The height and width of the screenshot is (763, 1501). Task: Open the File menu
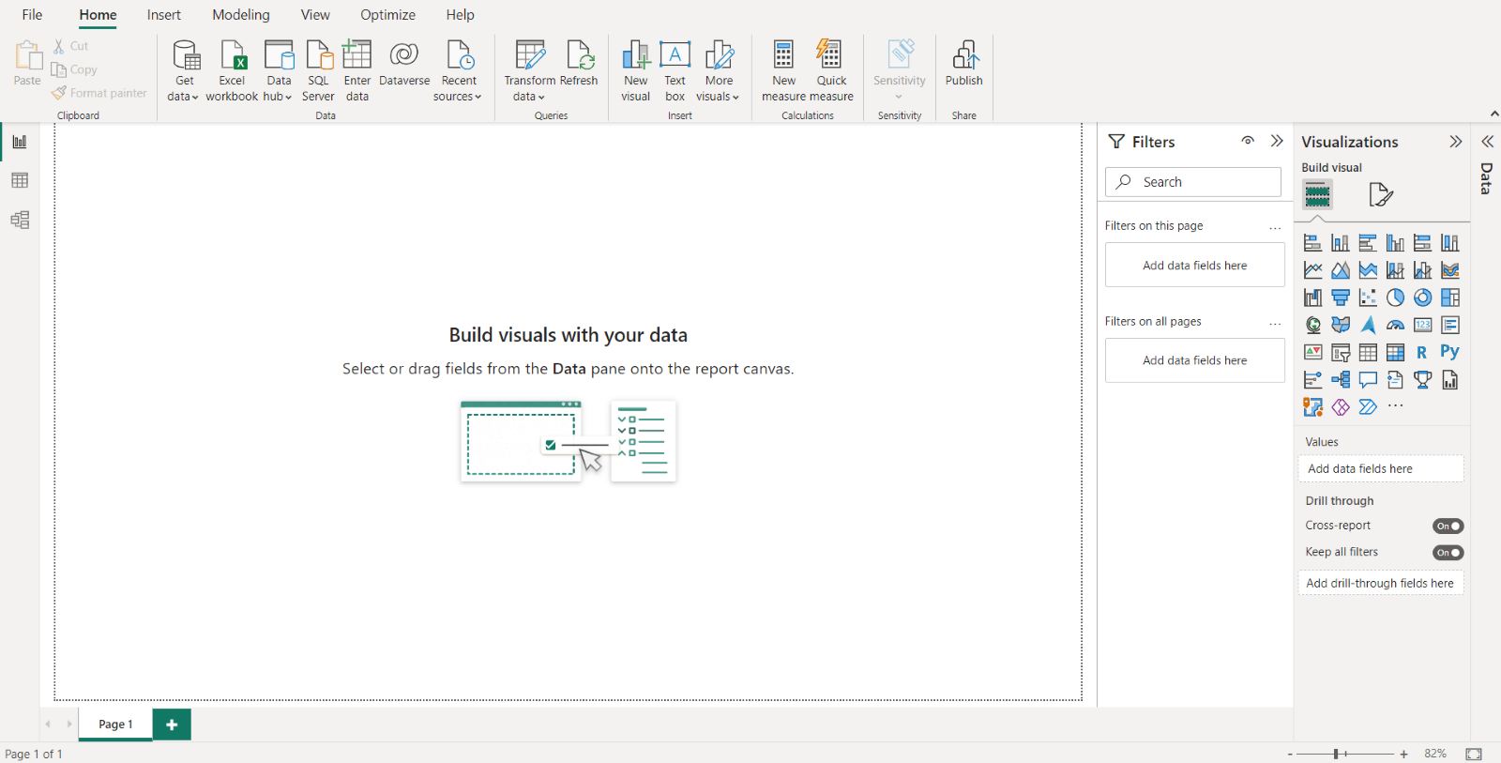tap(32, 15)
